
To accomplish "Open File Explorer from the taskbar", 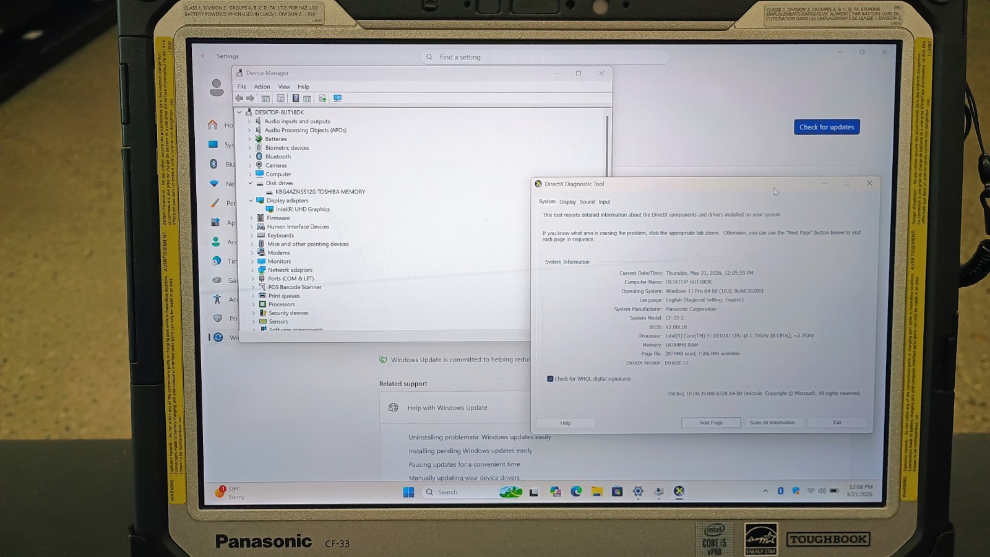I will (x=596, y=491).
